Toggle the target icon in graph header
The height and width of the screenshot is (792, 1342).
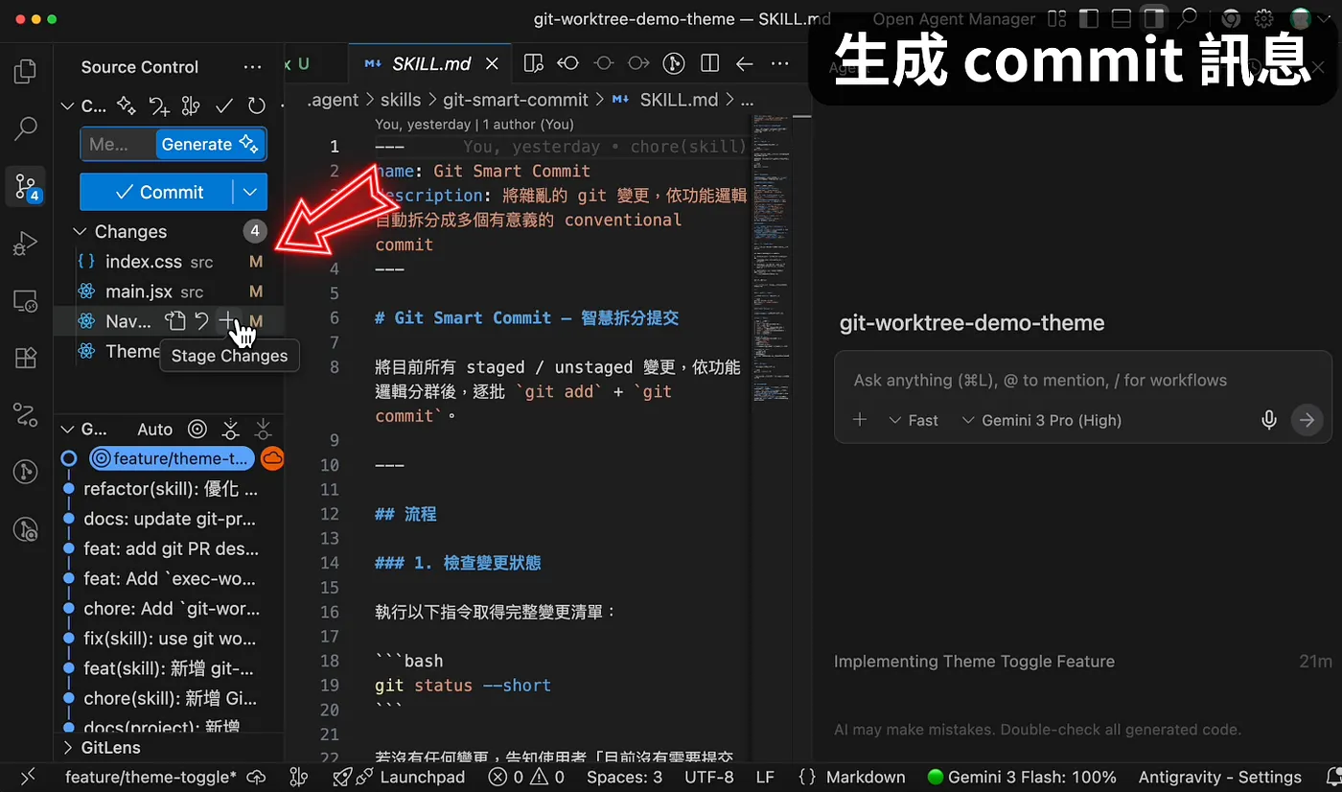click(x=197, y=430)
